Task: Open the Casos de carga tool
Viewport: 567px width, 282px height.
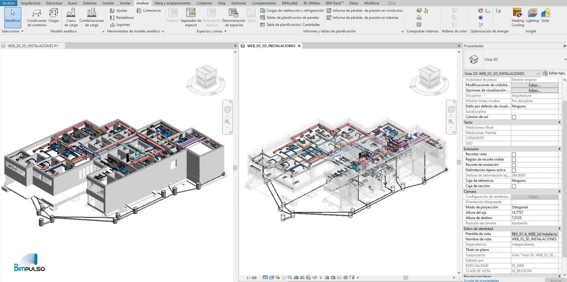Action: point(71,17)
